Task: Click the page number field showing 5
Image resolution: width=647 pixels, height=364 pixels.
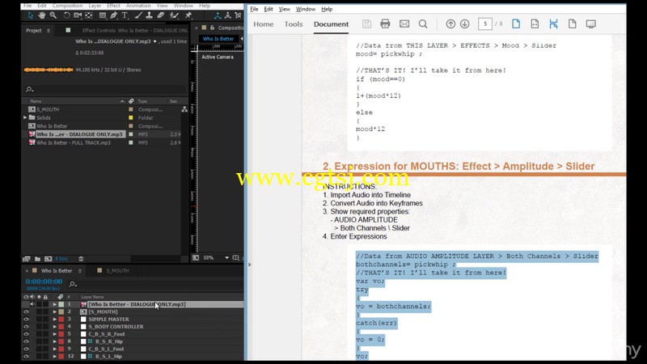Action: pos(485,24)
